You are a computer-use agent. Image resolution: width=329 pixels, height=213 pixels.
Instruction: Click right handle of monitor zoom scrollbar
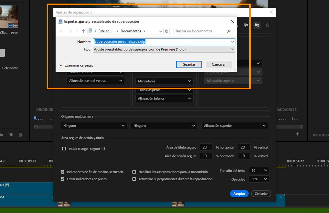[x=301, y=127]
